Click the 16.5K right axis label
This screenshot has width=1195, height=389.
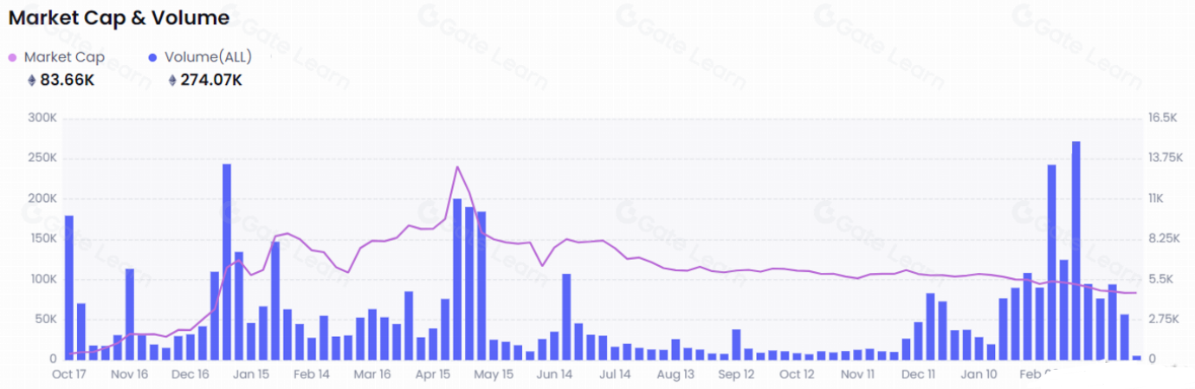coord(1161,118)
